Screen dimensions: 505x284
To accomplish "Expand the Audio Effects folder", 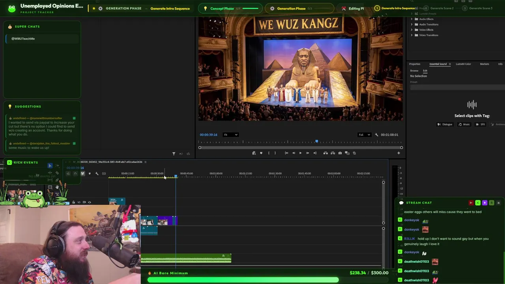I will click(x=411, y=19).
